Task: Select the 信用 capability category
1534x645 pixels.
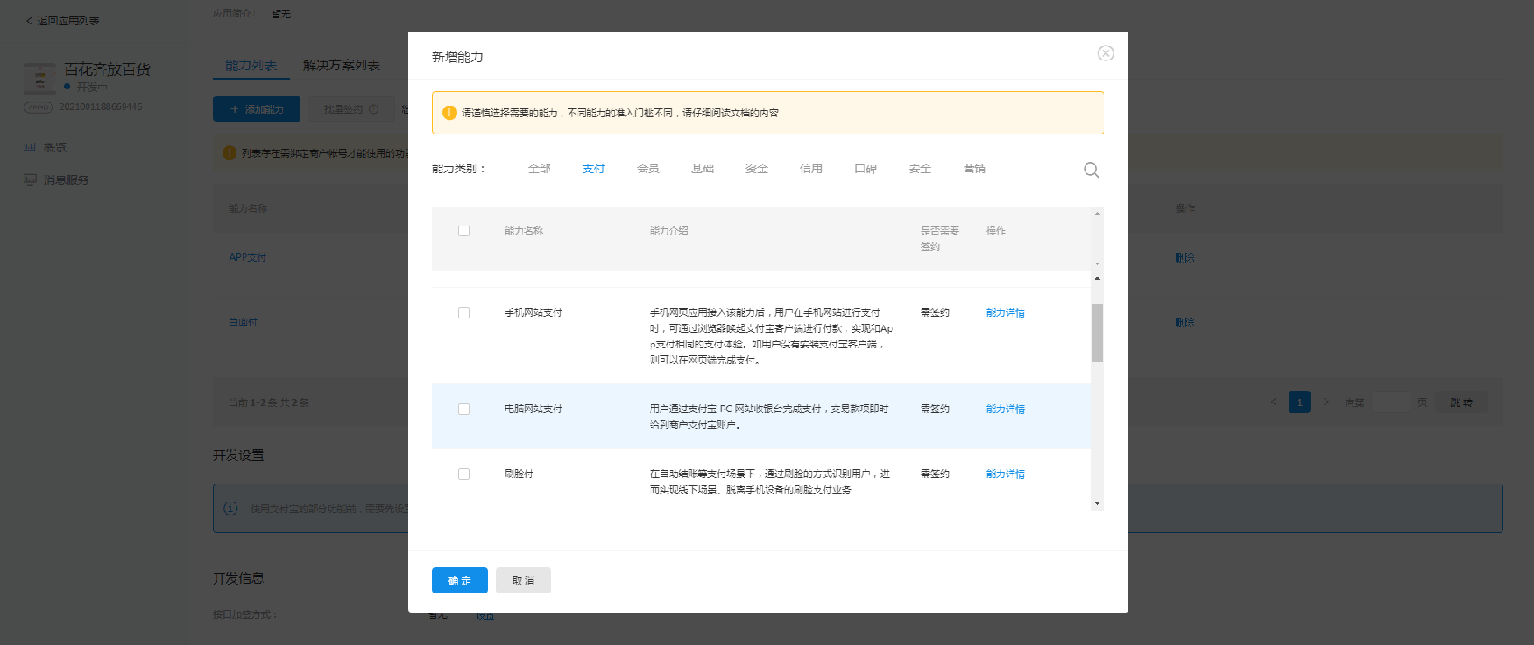Action: pos(811,170)
